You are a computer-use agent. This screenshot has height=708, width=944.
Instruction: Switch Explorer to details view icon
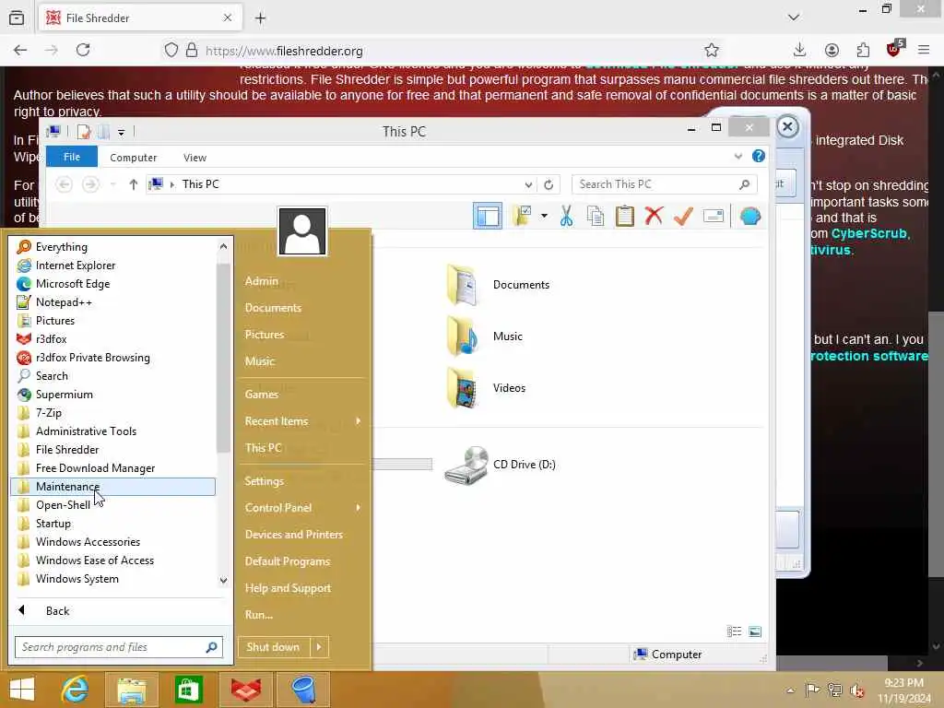click(x=734, y=631)
